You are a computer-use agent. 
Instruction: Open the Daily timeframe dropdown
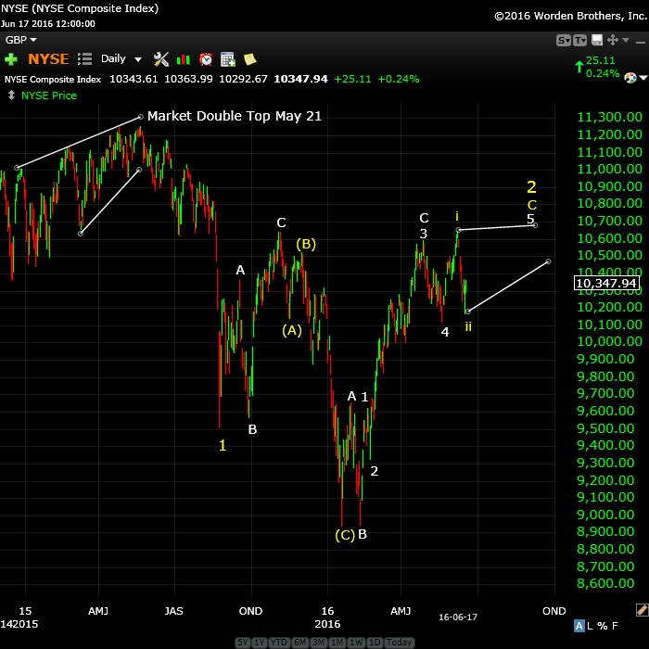click(121, 58)
